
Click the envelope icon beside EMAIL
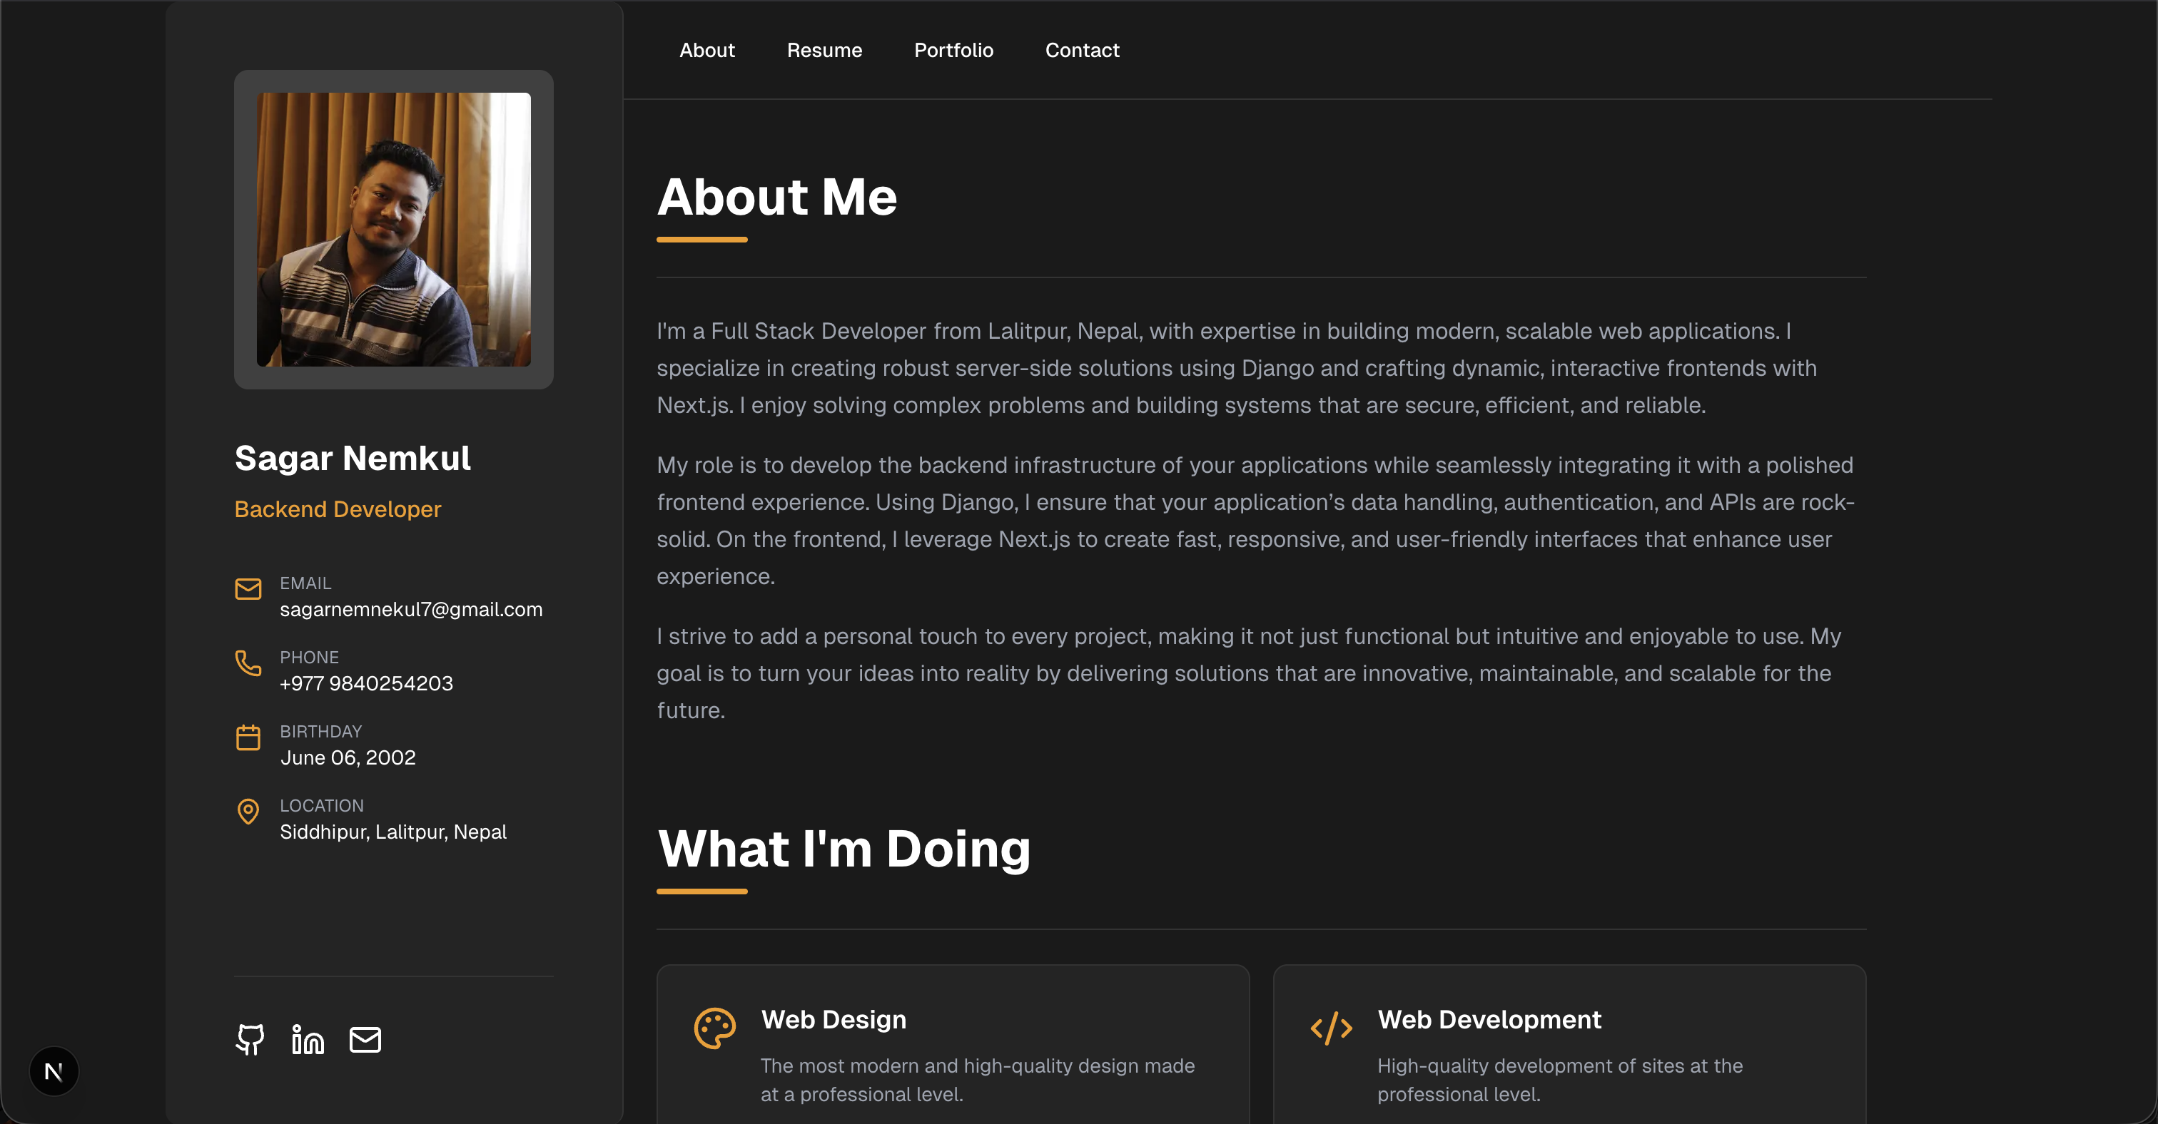[x=248, y=589]
